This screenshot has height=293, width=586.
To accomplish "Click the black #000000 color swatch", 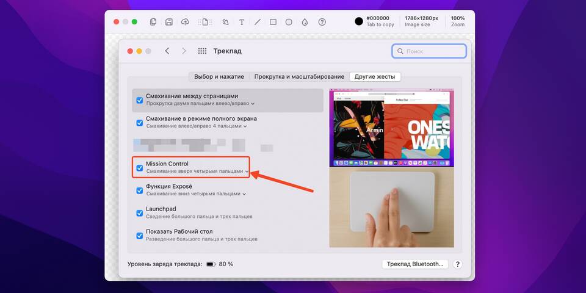I will (359, 21).
